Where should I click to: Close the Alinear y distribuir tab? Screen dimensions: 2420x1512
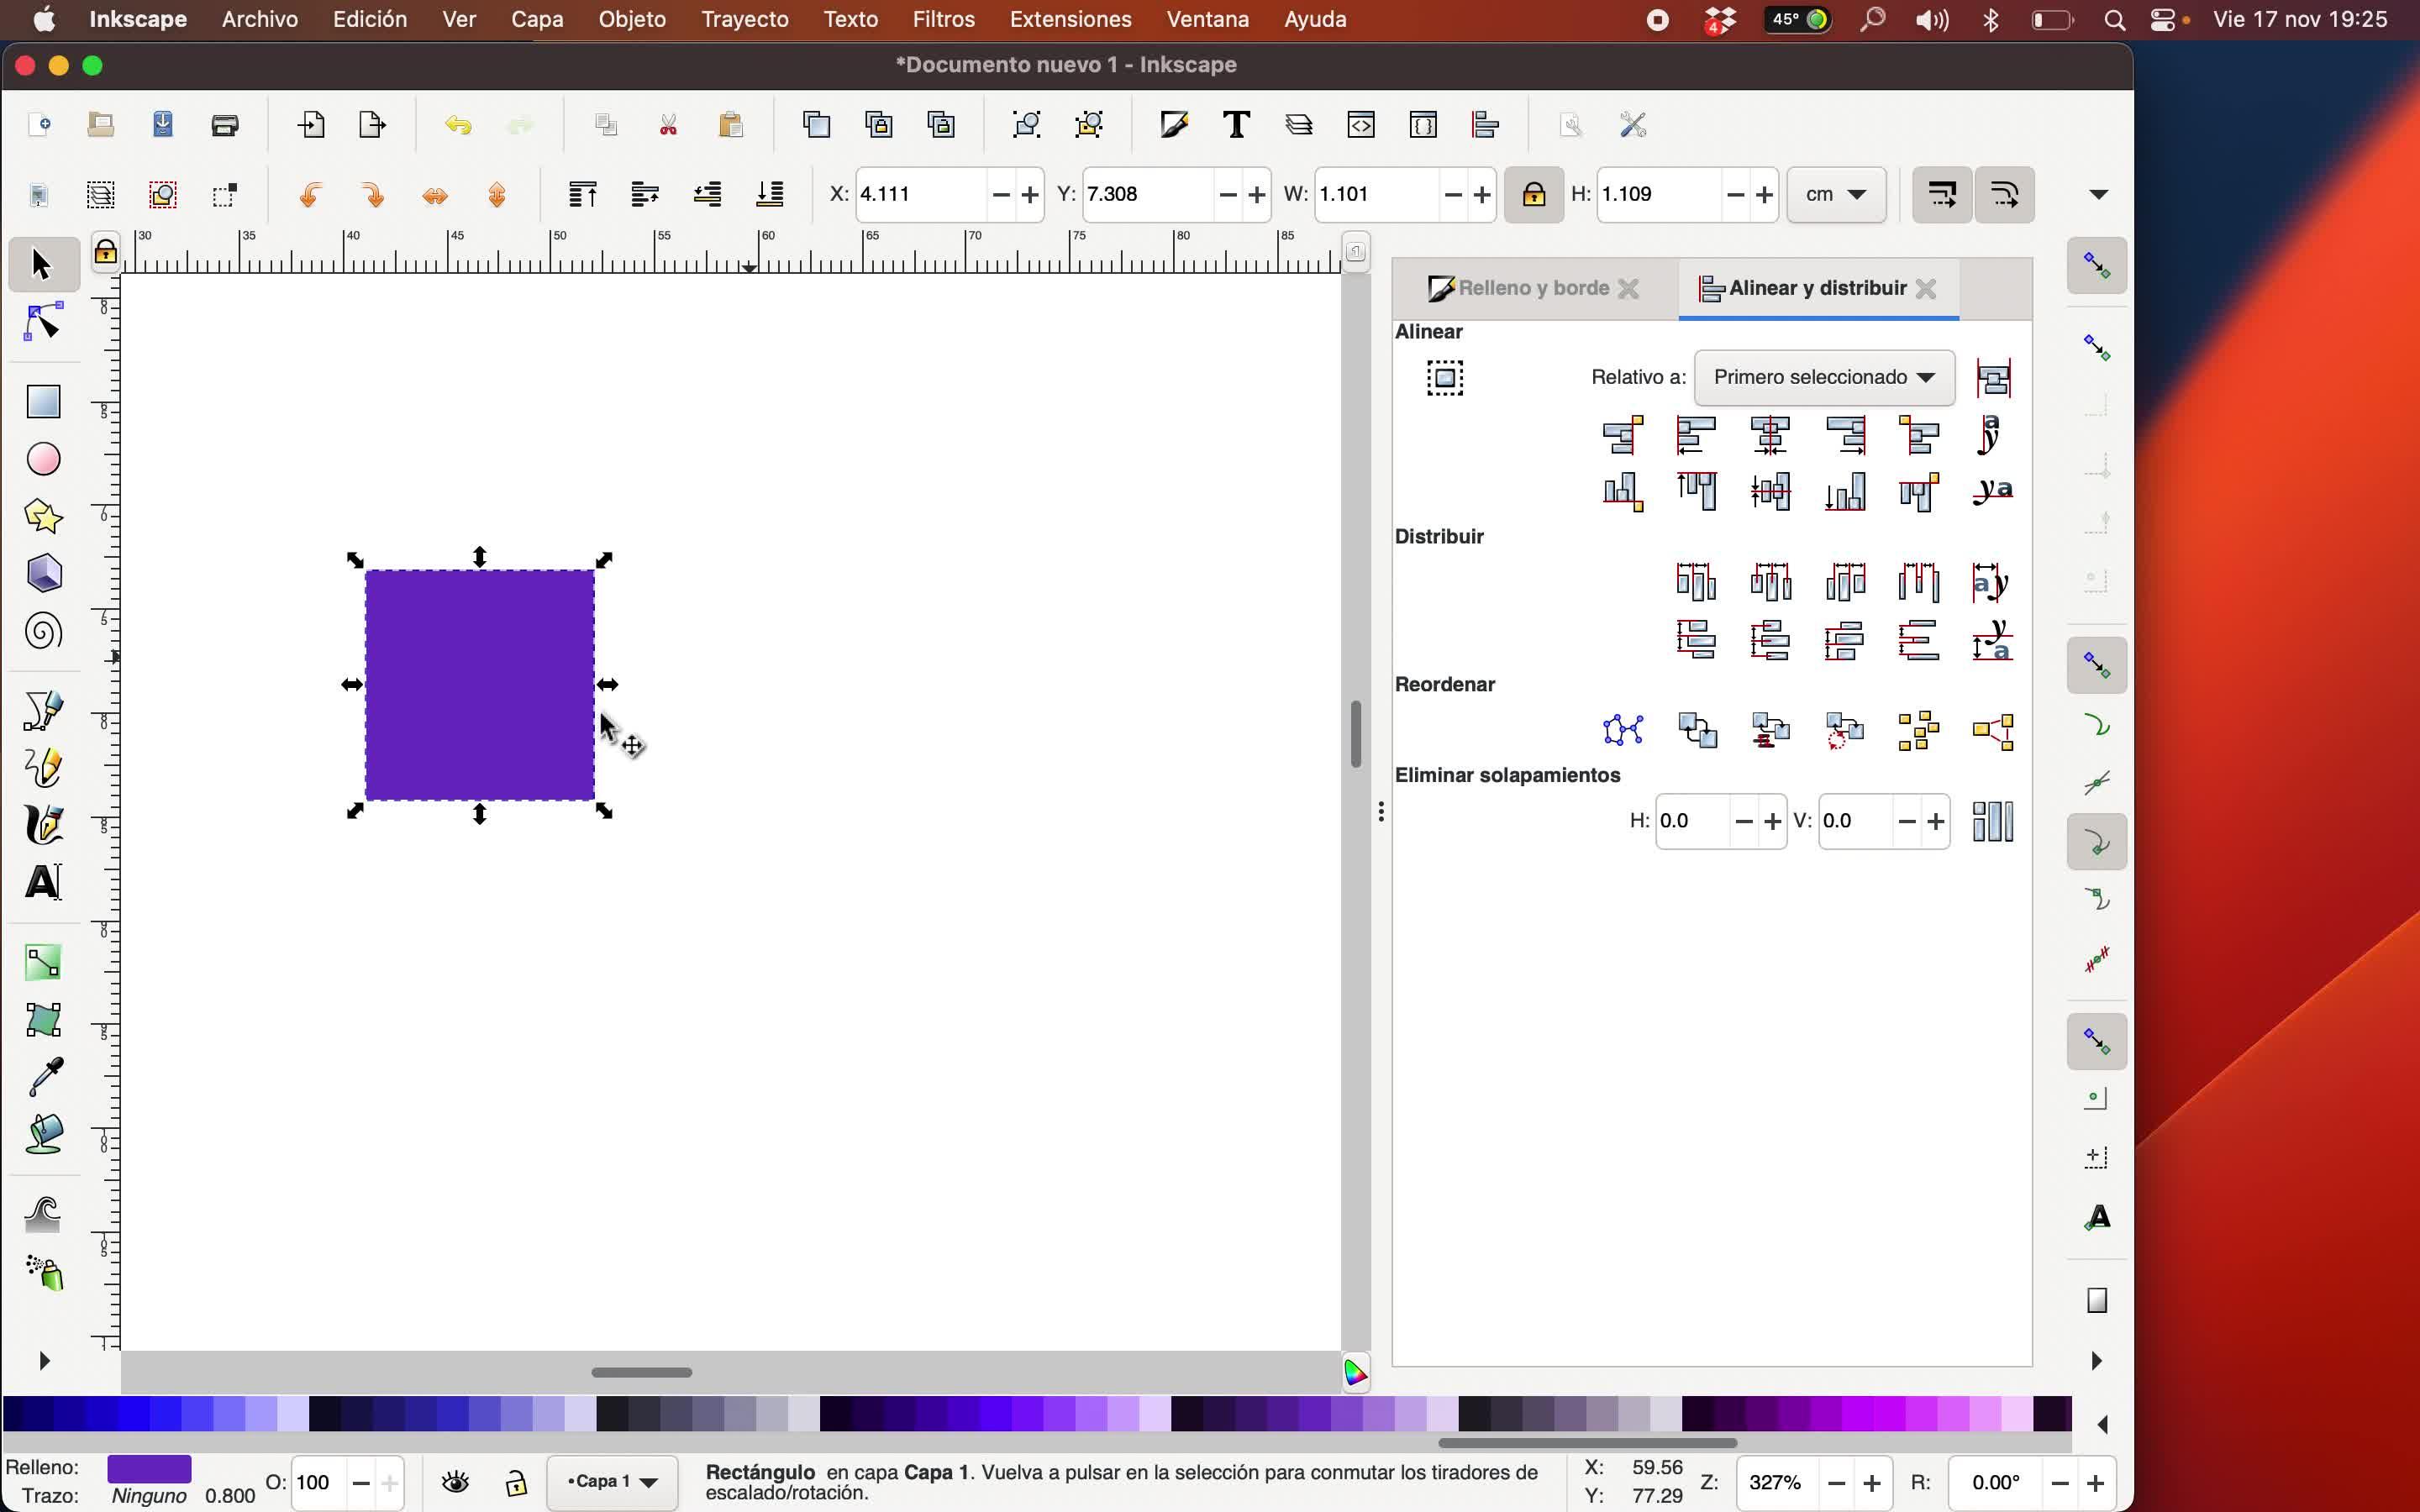(1926, 289)
